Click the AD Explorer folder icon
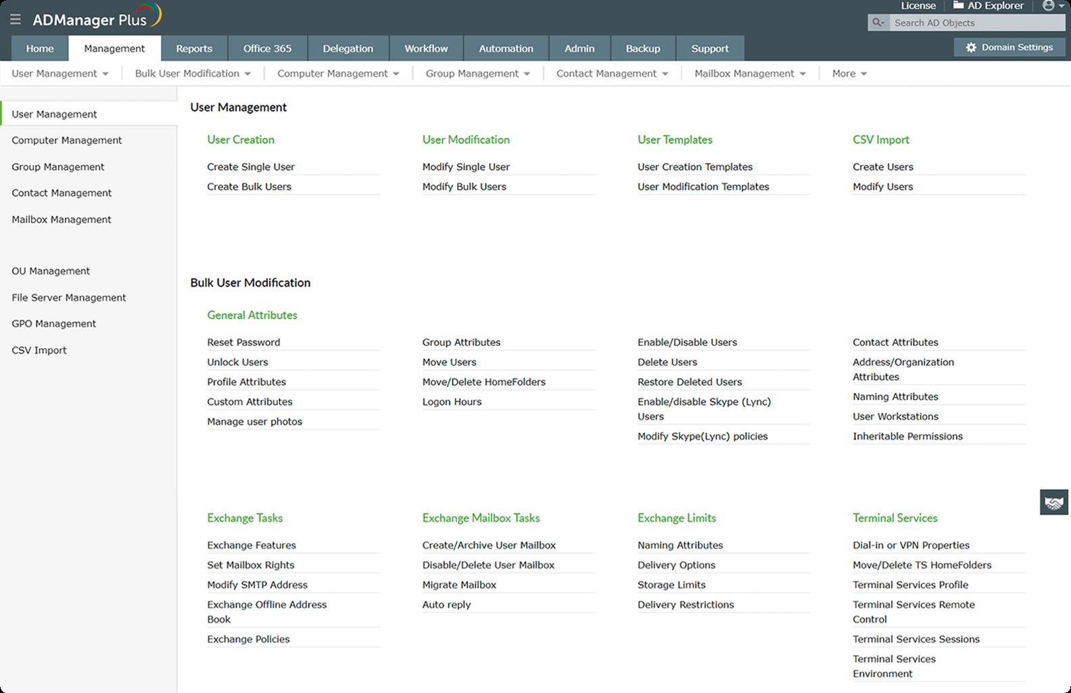The width and height of the screenshot is (1071, 693). pyautogui.click(x=958, y=5)
